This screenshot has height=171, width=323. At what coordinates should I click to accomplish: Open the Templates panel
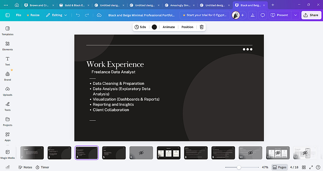[x=8, y=31]
